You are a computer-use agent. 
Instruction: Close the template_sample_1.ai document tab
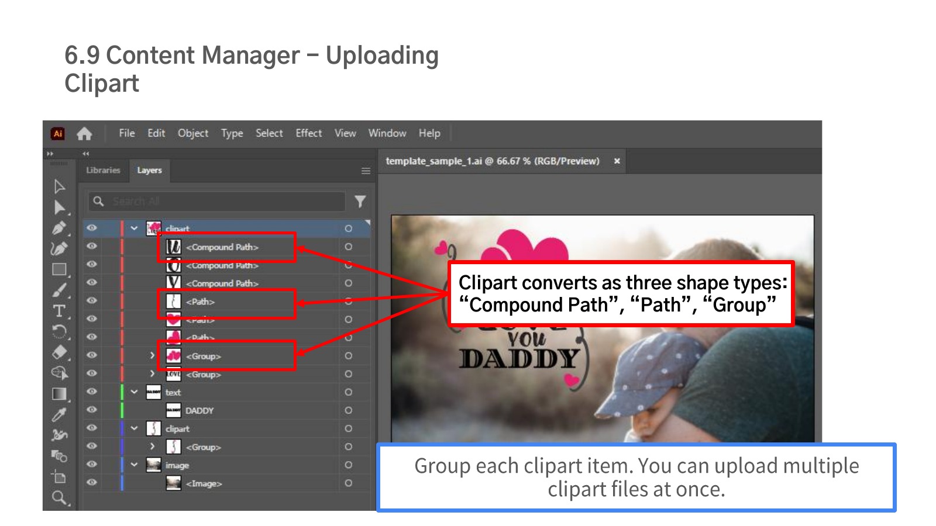[x=617, y=161]
